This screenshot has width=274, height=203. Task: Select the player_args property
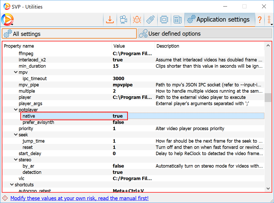click(133, 104)
